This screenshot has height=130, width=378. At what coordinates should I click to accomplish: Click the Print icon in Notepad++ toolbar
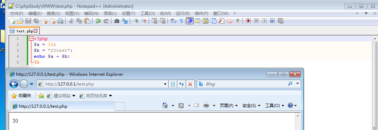(x=60, y=21)
